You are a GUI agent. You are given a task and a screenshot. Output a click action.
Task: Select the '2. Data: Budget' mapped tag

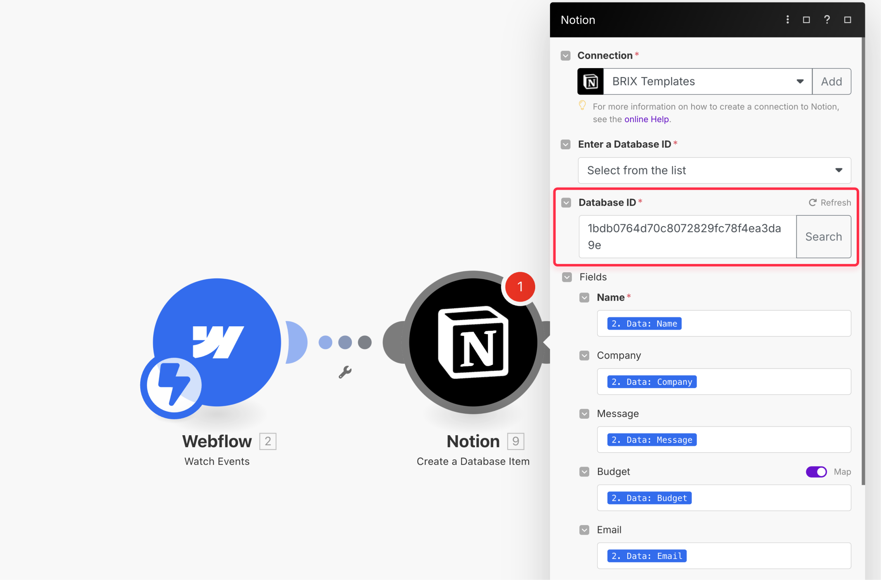[650, 498]
